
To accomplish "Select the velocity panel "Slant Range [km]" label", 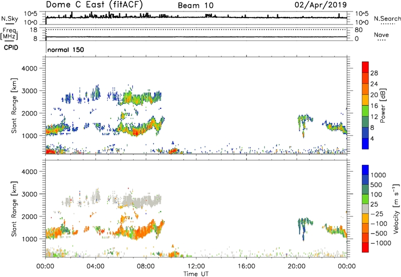I will pyautogui.click(x=14, y=208).
